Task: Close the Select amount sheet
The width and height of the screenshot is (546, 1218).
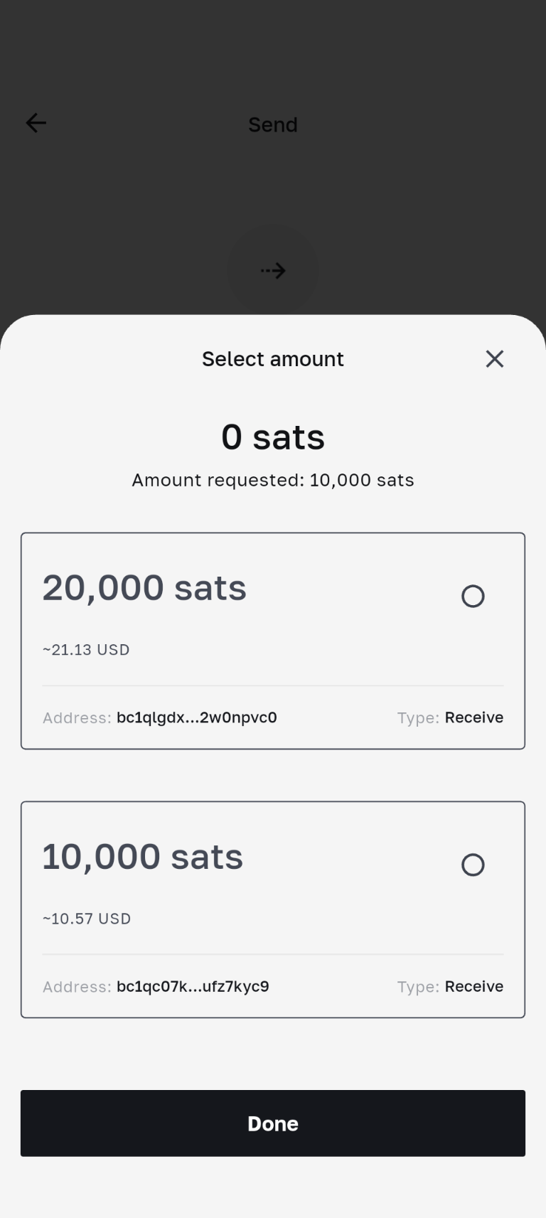Action: tap(495, 359)
